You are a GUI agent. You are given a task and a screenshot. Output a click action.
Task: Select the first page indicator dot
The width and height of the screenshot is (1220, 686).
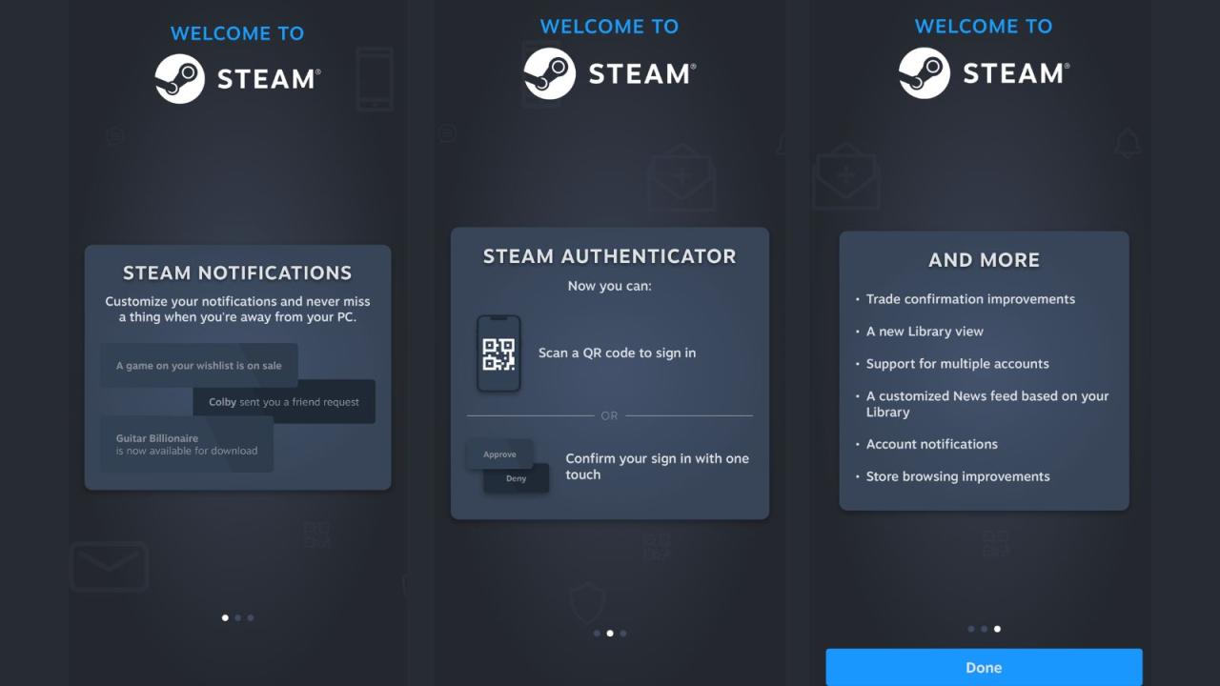click(x=225, y=617)
